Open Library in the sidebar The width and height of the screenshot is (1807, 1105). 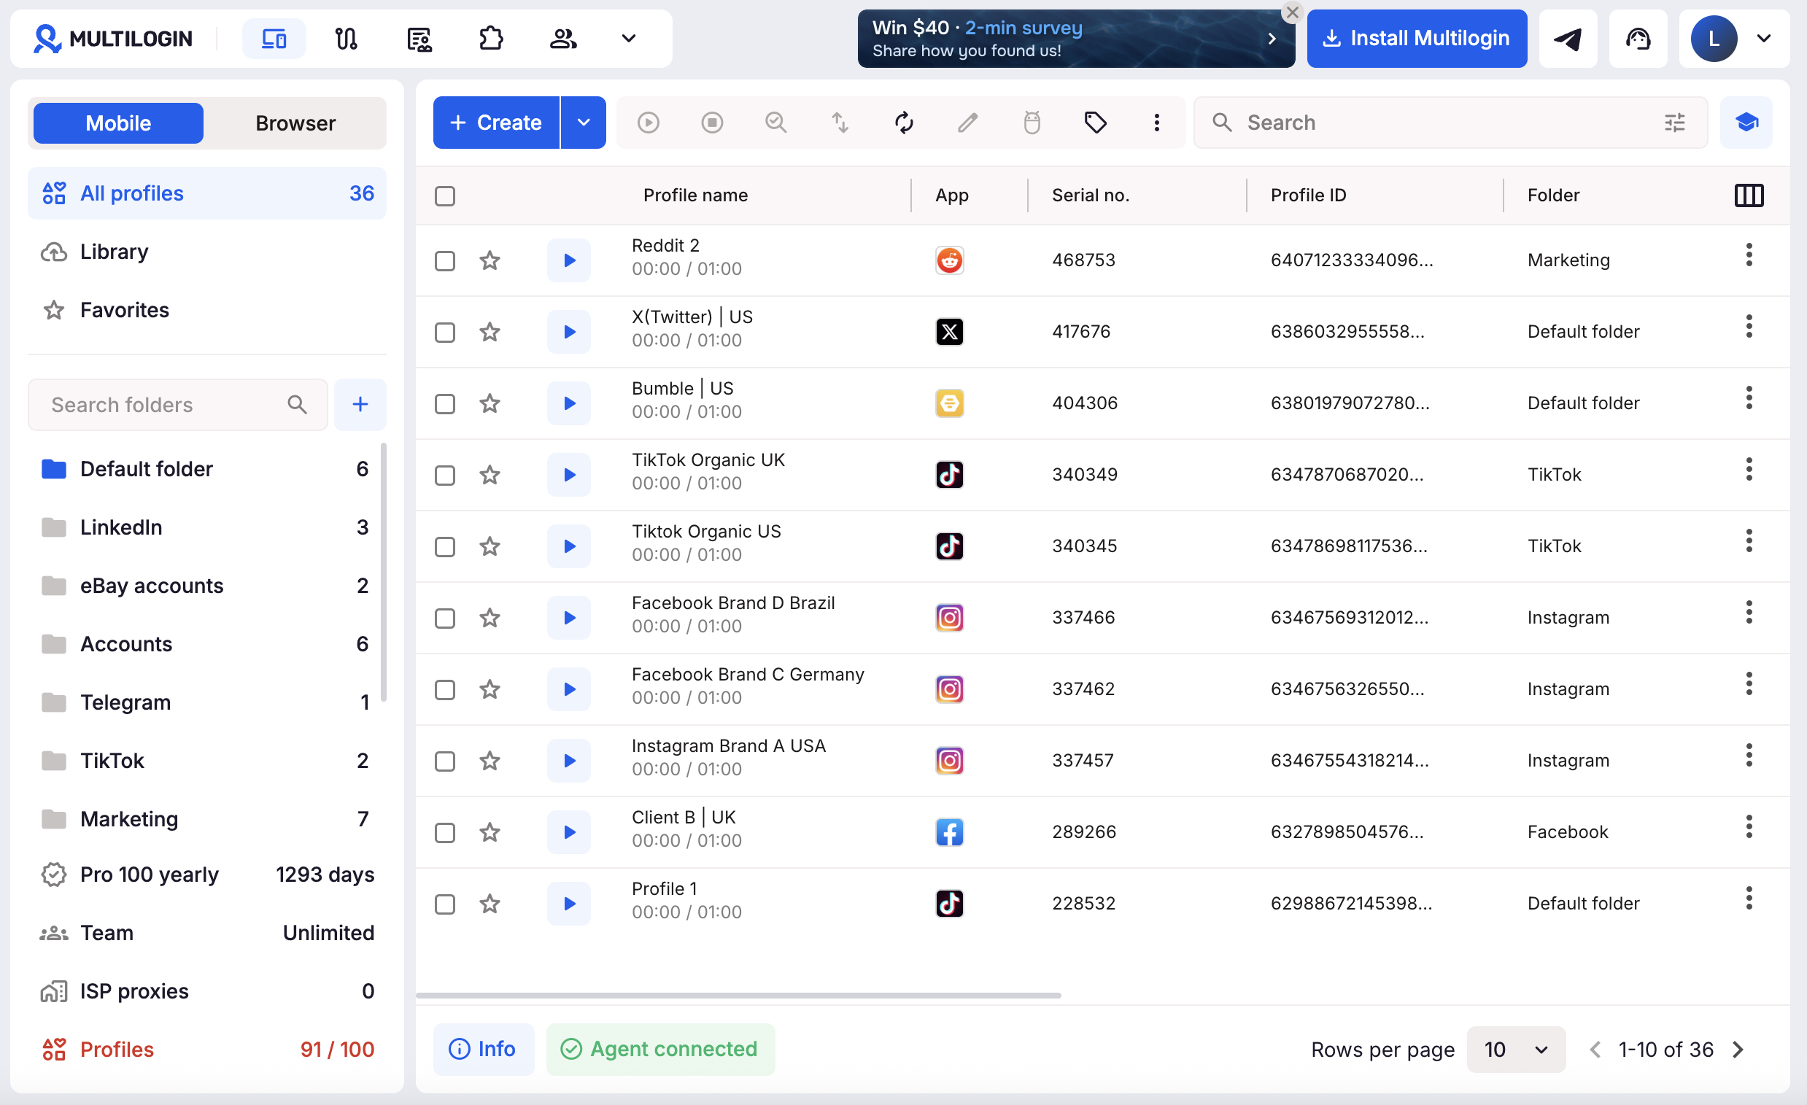[206, 252]
